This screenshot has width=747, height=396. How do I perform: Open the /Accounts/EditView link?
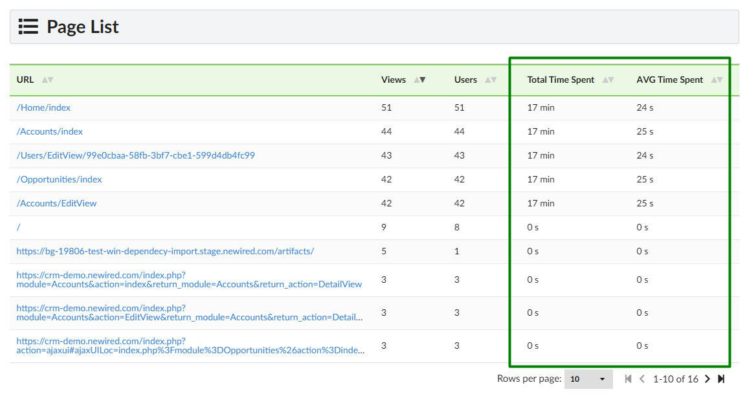56,203
